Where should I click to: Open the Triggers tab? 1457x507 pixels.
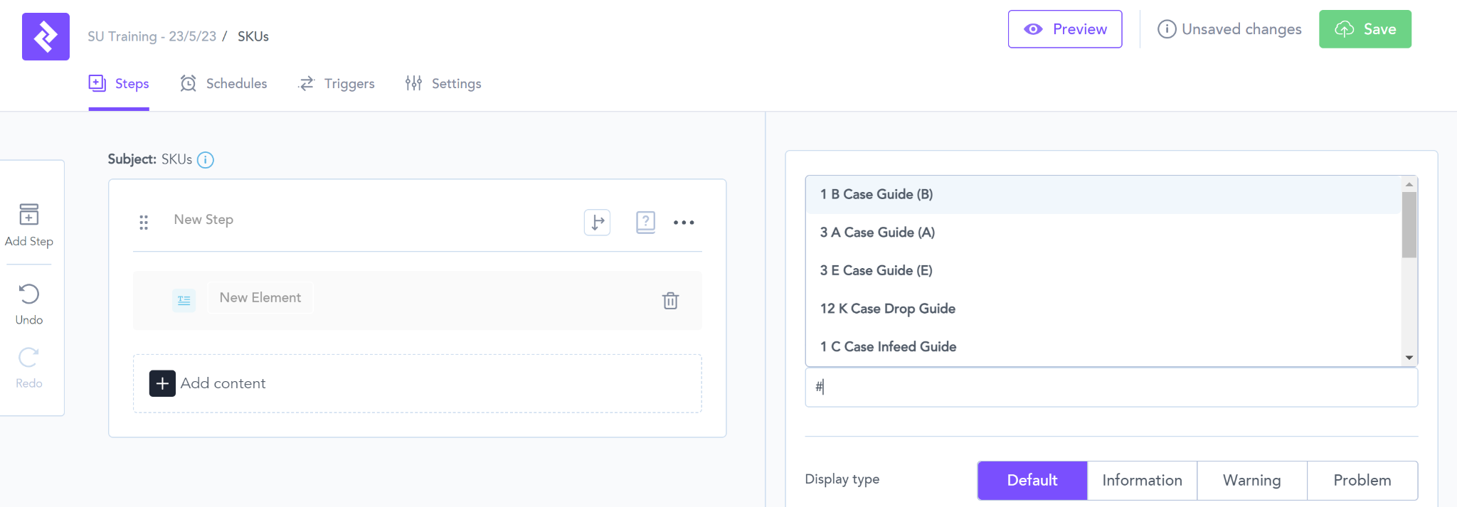[337, 84]
